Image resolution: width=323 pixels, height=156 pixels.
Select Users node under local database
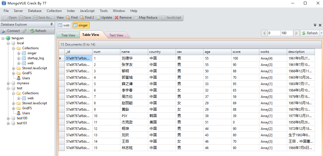click(26, 78)
